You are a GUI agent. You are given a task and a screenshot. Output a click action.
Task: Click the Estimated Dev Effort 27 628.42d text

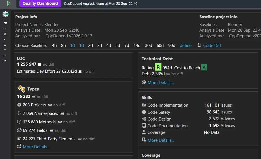[x=47, y=71]
